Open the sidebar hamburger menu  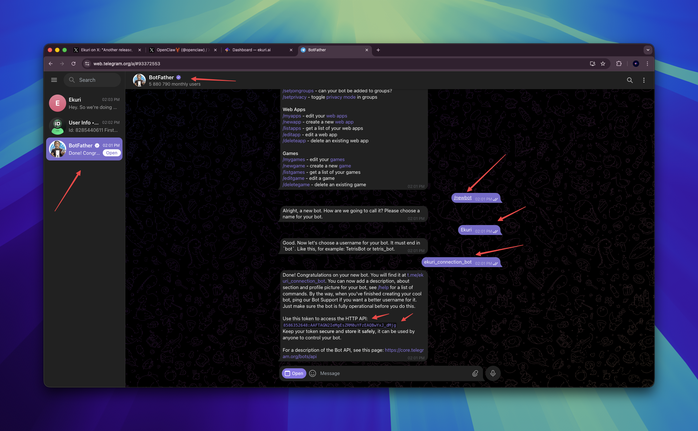tap(54, 80)
